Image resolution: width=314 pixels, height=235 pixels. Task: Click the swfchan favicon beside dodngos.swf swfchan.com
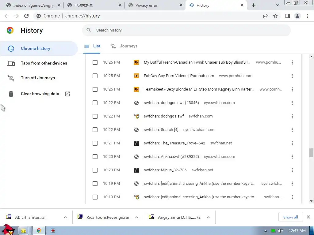point(136,116)
